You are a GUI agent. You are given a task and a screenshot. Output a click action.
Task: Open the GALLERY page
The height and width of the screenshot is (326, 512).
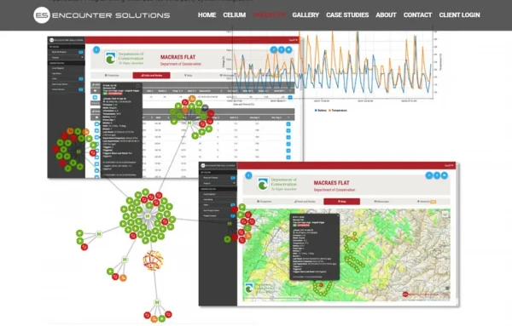[305, 15]
